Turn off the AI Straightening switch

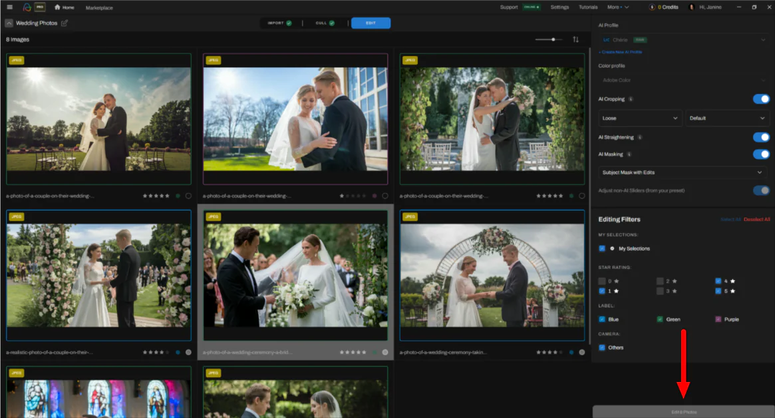click(x=761, y=138)
